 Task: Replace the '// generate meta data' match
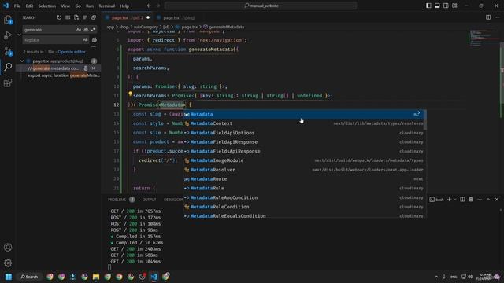tap(86, 68)
